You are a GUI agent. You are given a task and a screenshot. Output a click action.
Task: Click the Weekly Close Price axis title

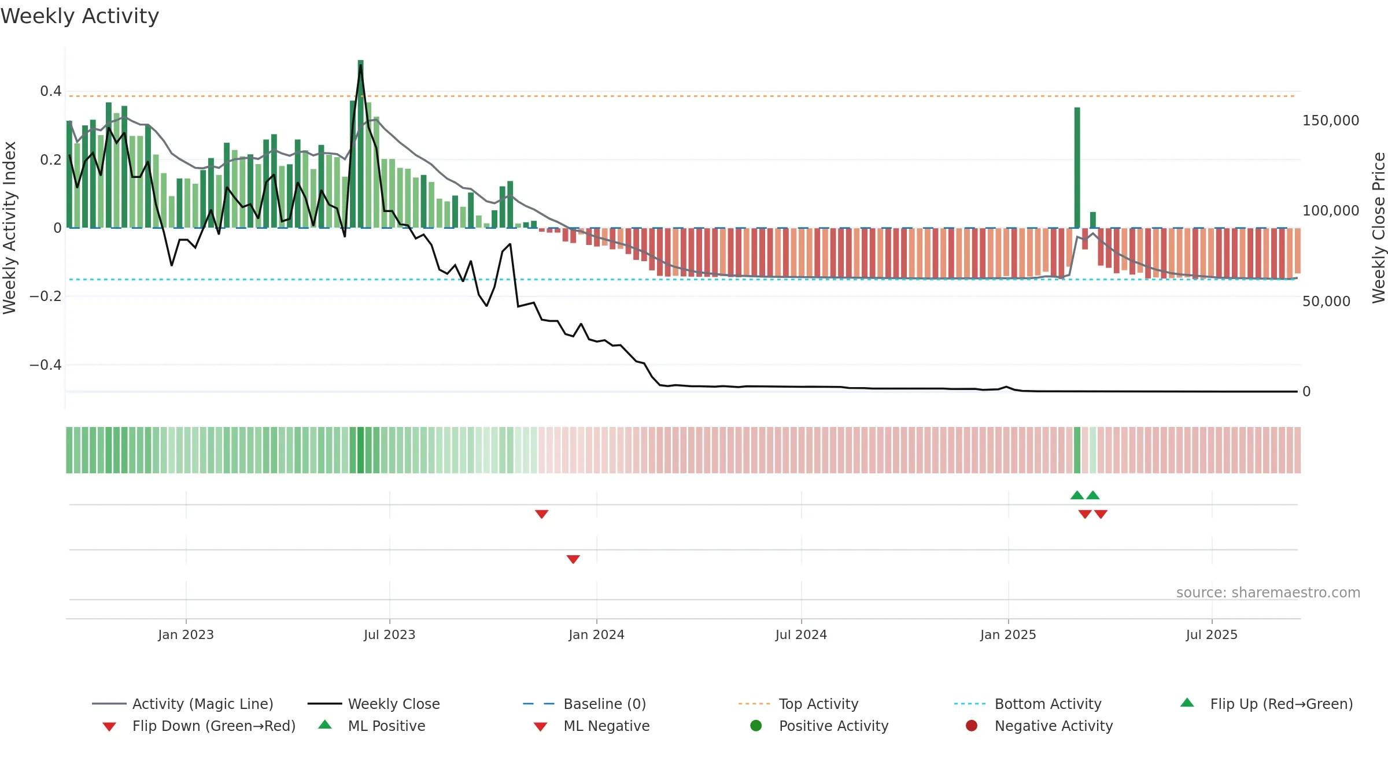pyautogui.click(x=1379, y=228)
